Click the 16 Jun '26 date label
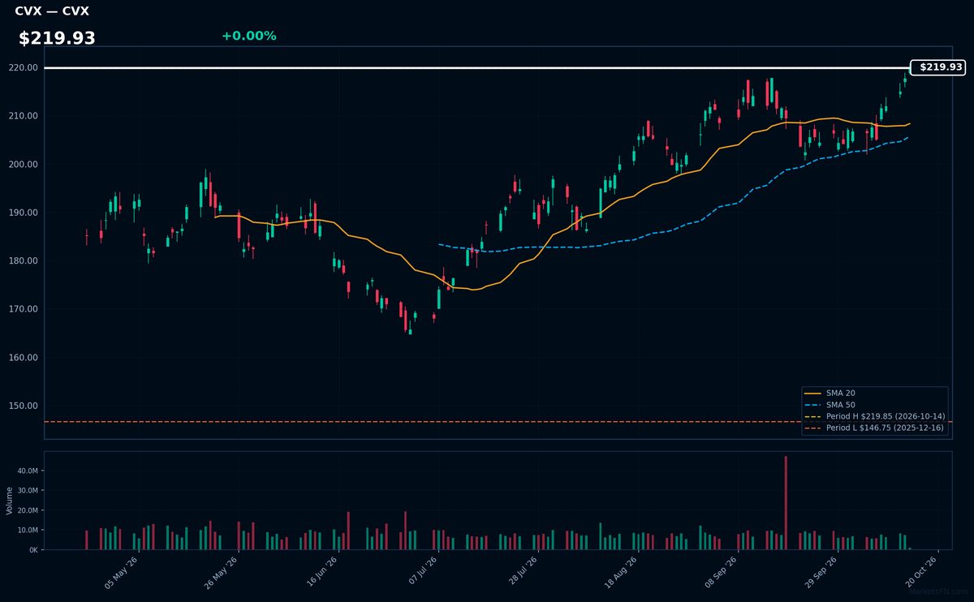This screenshot has height=602, width=974. point(321,573)
